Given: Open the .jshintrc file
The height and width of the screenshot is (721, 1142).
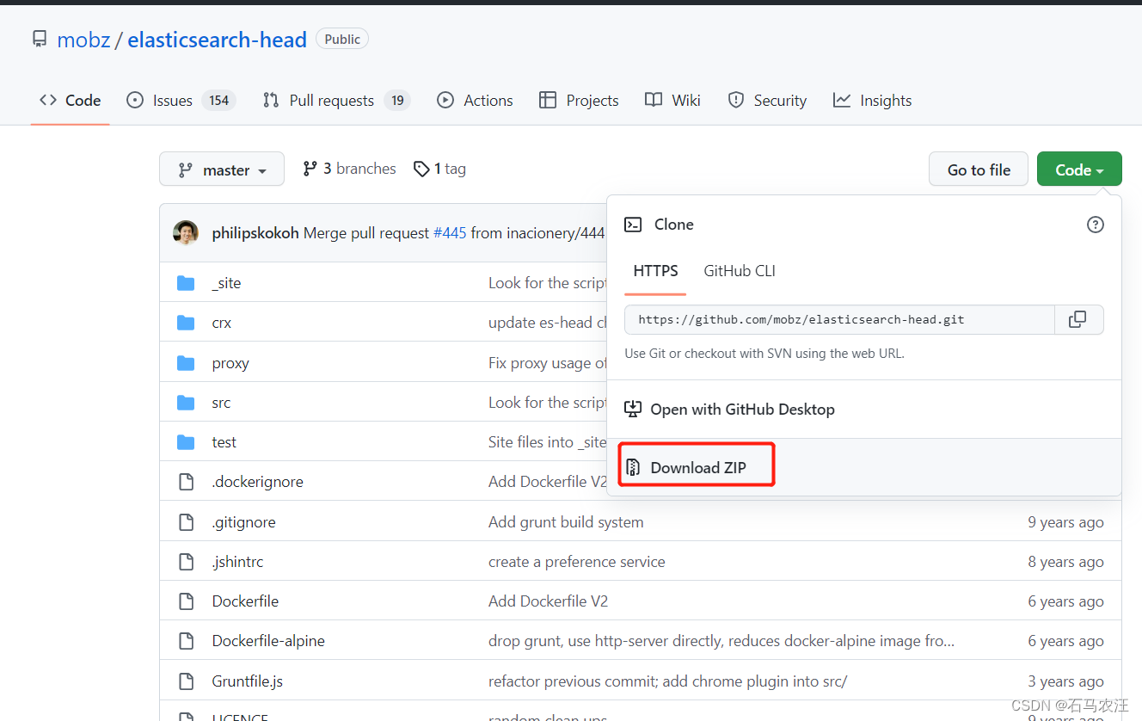Looking at the screenshot, I should click(x=237, y=562).
